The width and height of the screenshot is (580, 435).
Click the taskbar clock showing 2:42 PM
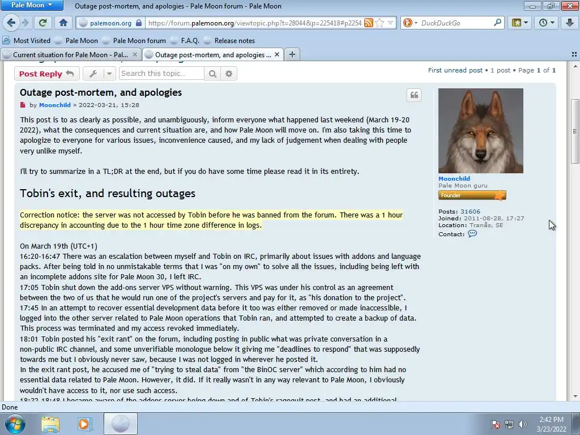coord(551,424)
